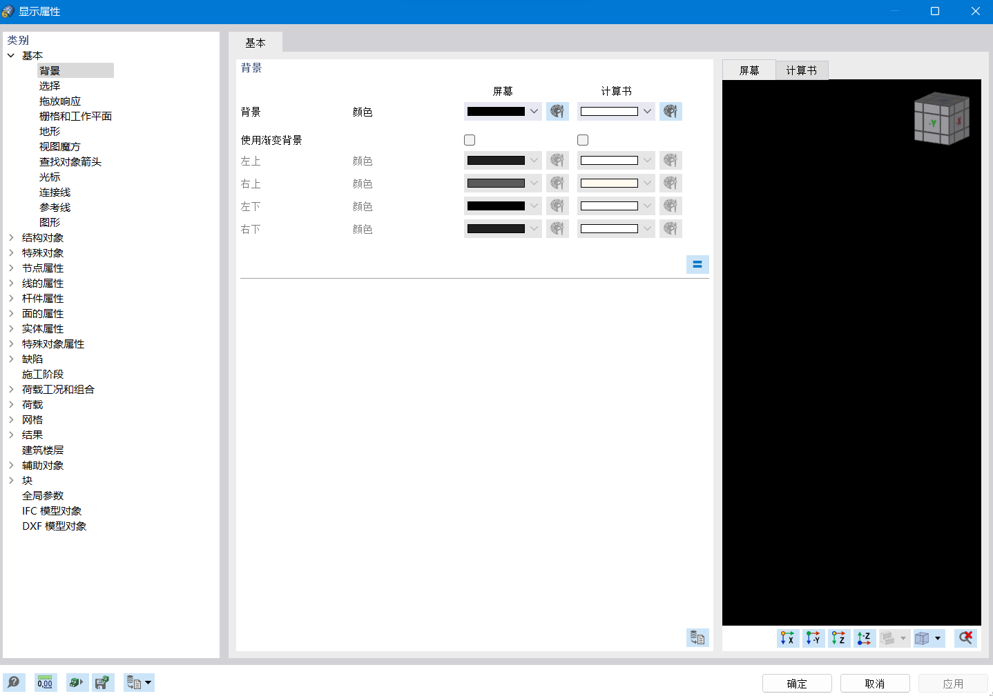Enable 使用渐变背景 for 屏幕 column
This screenshot has height=696, width=993.
click(470, 139)
